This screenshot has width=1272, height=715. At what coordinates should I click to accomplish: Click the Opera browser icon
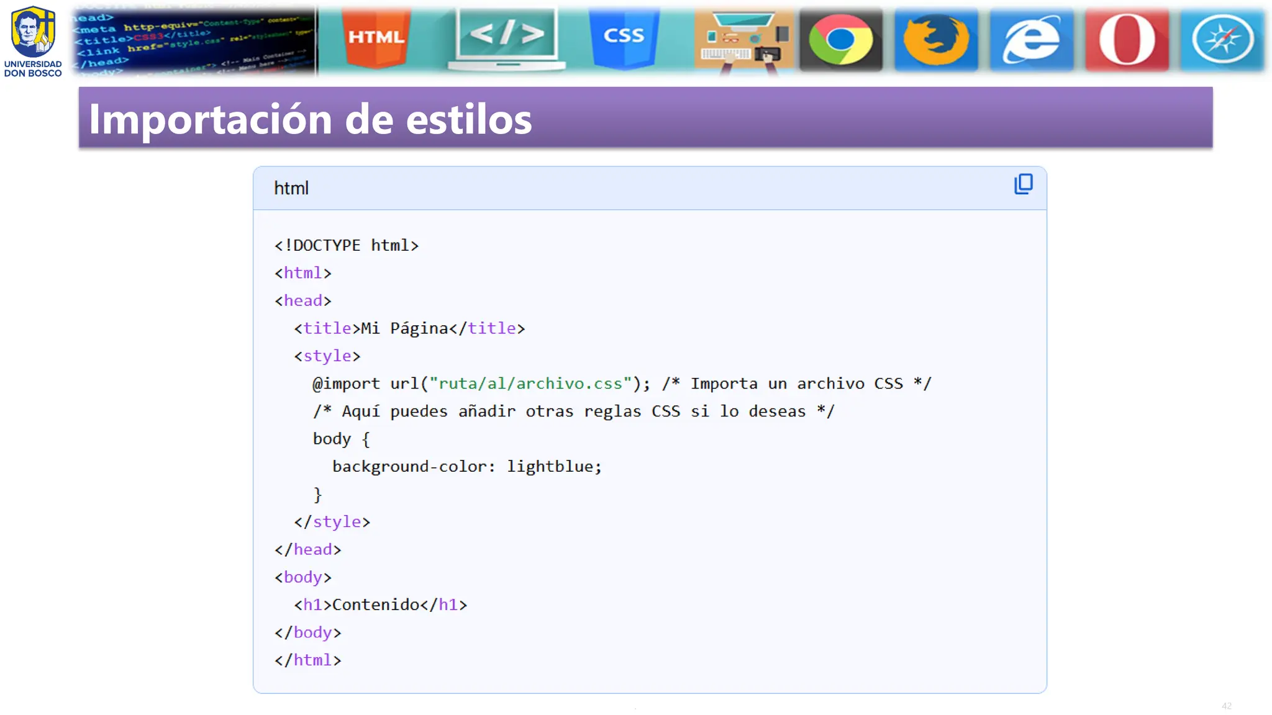click(x=1127, y=40)
